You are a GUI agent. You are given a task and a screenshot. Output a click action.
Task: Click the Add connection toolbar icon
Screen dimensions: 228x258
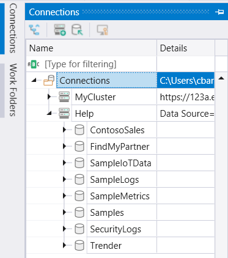[60, 30]
